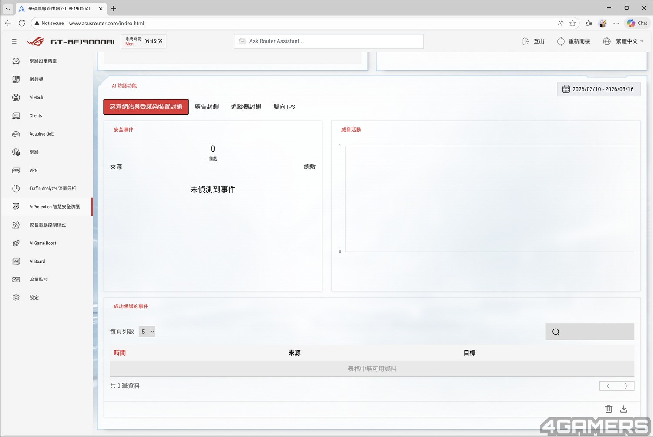Open AiMesh from the sidebar
Screen dimensions: 653x437
(x=36, y=98)
